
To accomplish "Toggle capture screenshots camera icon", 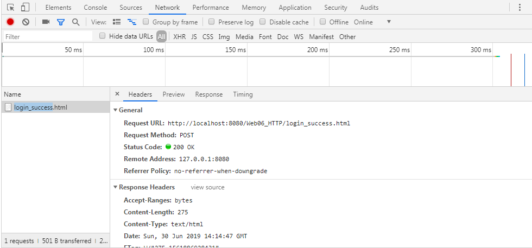I will tap(46, 22).
